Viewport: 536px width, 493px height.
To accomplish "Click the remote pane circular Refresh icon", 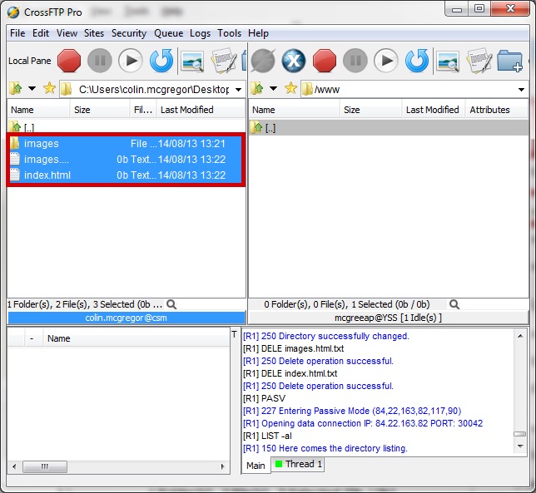I will pos(416,61).
